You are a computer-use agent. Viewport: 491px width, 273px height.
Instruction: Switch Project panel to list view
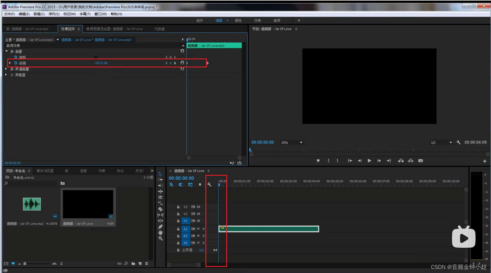(6, 263)
